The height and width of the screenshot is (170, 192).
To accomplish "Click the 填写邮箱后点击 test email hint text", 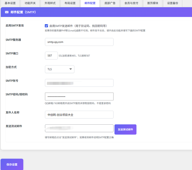I will (79, 137).
